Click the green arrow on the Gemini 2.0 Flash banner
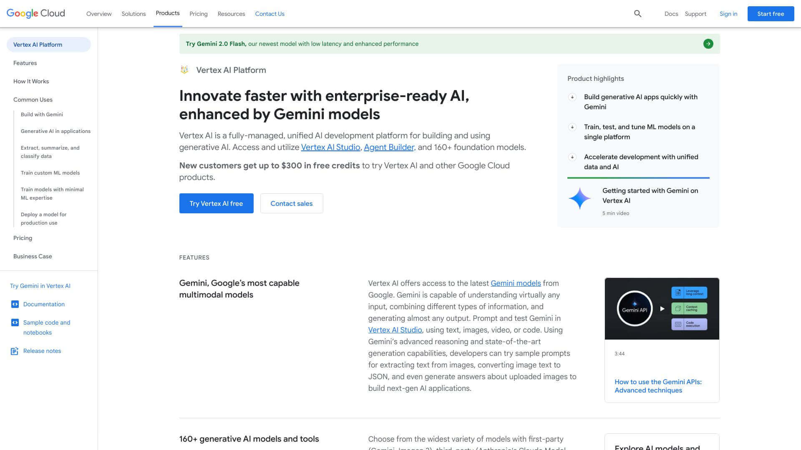Image resolution: width=801 pixels, height=450 pixels. click(x=708, y=43)
